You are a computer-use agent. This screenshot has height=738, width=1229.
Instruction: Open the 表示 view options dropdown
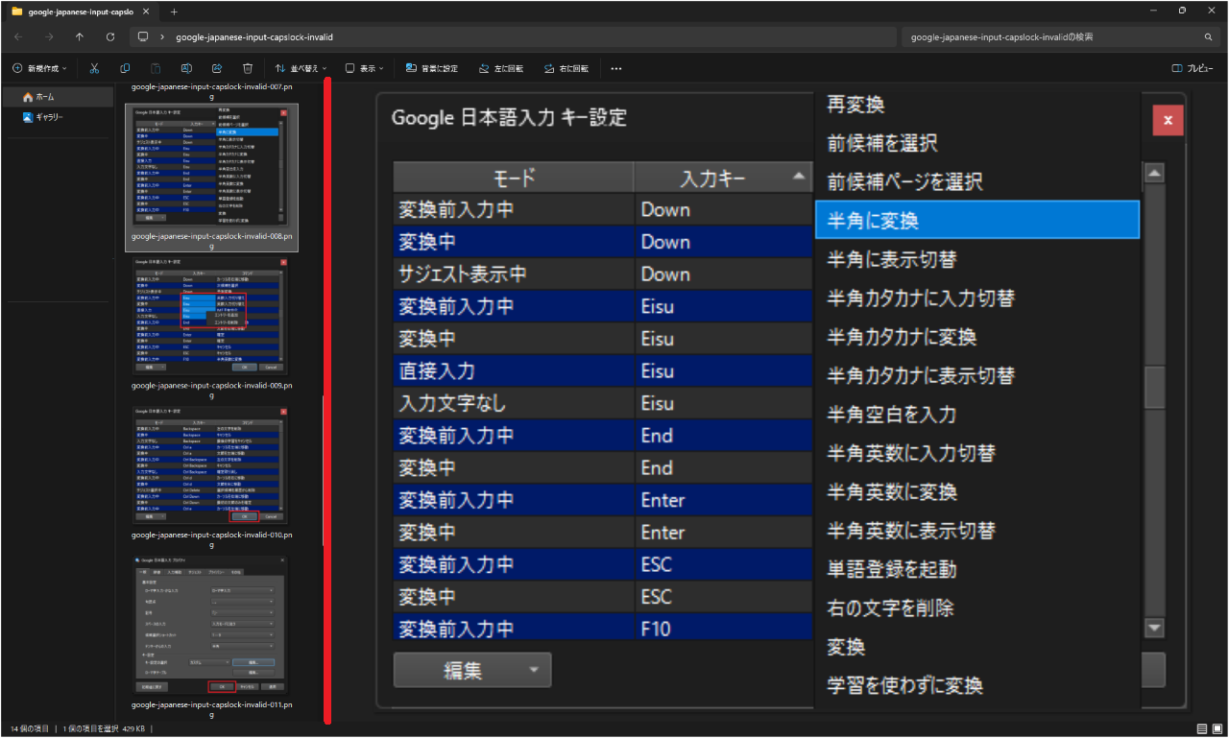[366, 68]
